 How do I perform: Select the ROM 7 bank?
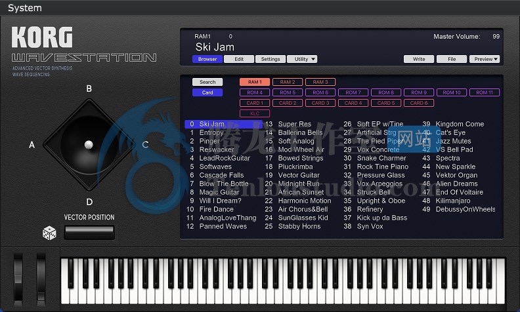(353, 92)
